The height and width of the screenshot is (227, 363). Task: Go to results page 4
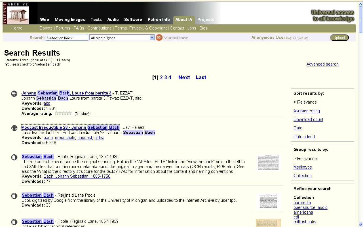tap(170, 77)
